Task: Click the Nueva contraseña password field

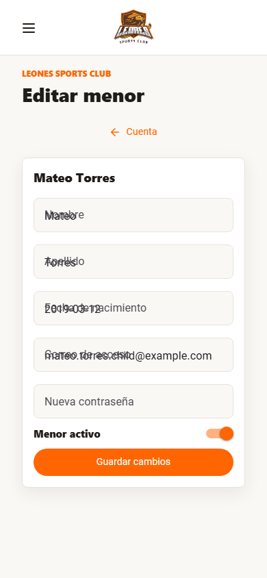Action: click(133, 401)
